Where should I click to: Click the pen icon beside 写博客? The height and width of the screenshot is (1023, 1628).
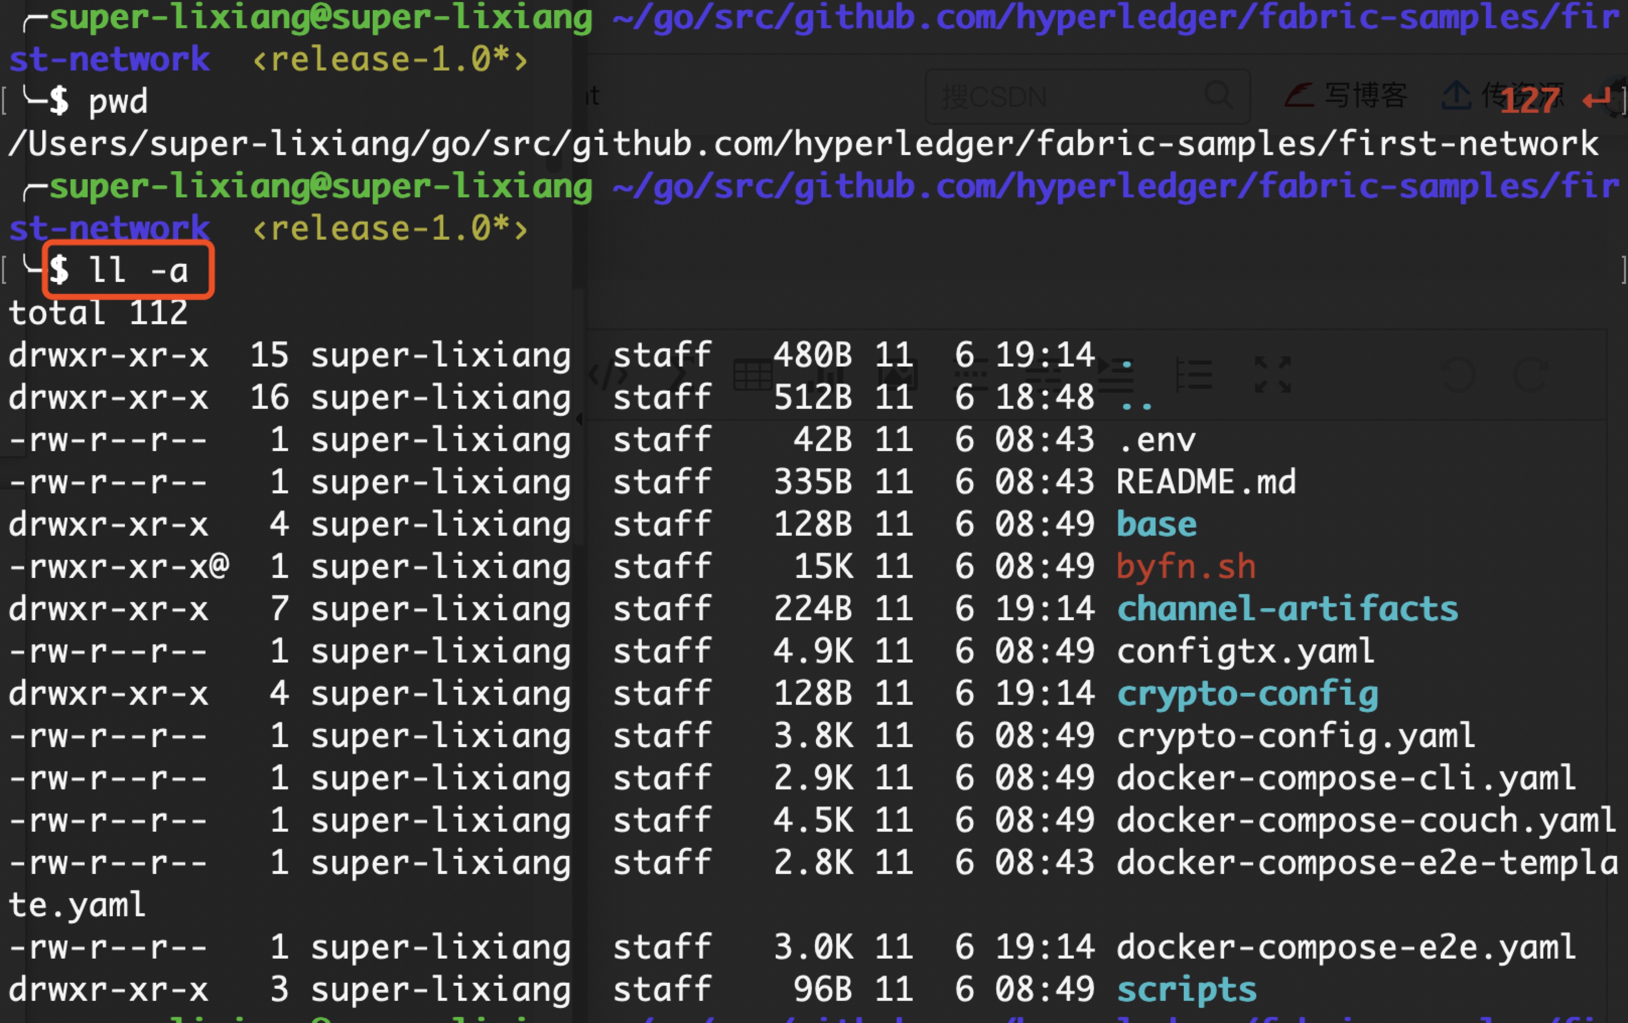click(1300, 96)
